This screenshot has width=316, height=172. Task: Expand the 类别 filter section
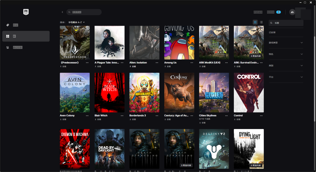[286, 66]
